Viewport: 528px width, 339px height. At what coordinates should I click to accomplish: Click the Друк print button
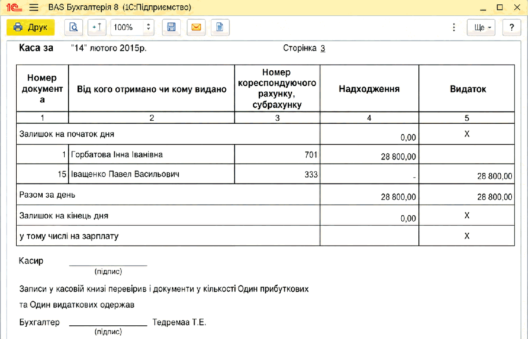coord(30,27)
